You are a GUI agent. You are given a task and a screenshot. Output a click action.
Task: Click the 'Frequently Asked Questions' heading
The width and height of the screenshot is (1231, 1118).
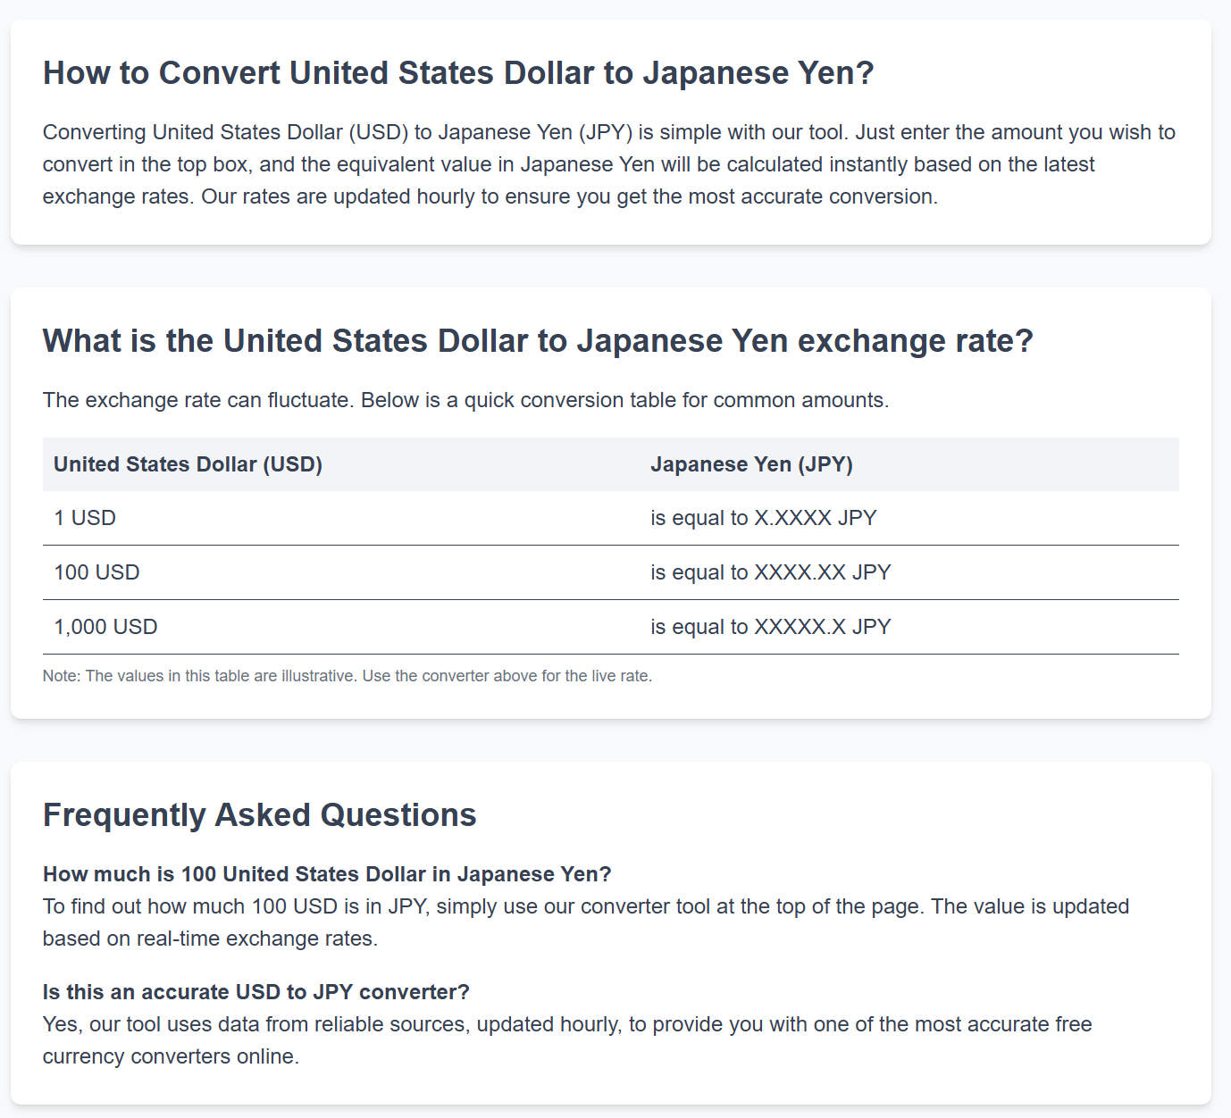point(260,815)
